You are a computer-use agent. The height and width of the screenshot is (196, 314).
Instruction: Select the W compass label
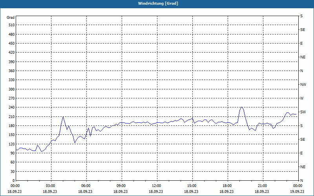coord(302,98)
